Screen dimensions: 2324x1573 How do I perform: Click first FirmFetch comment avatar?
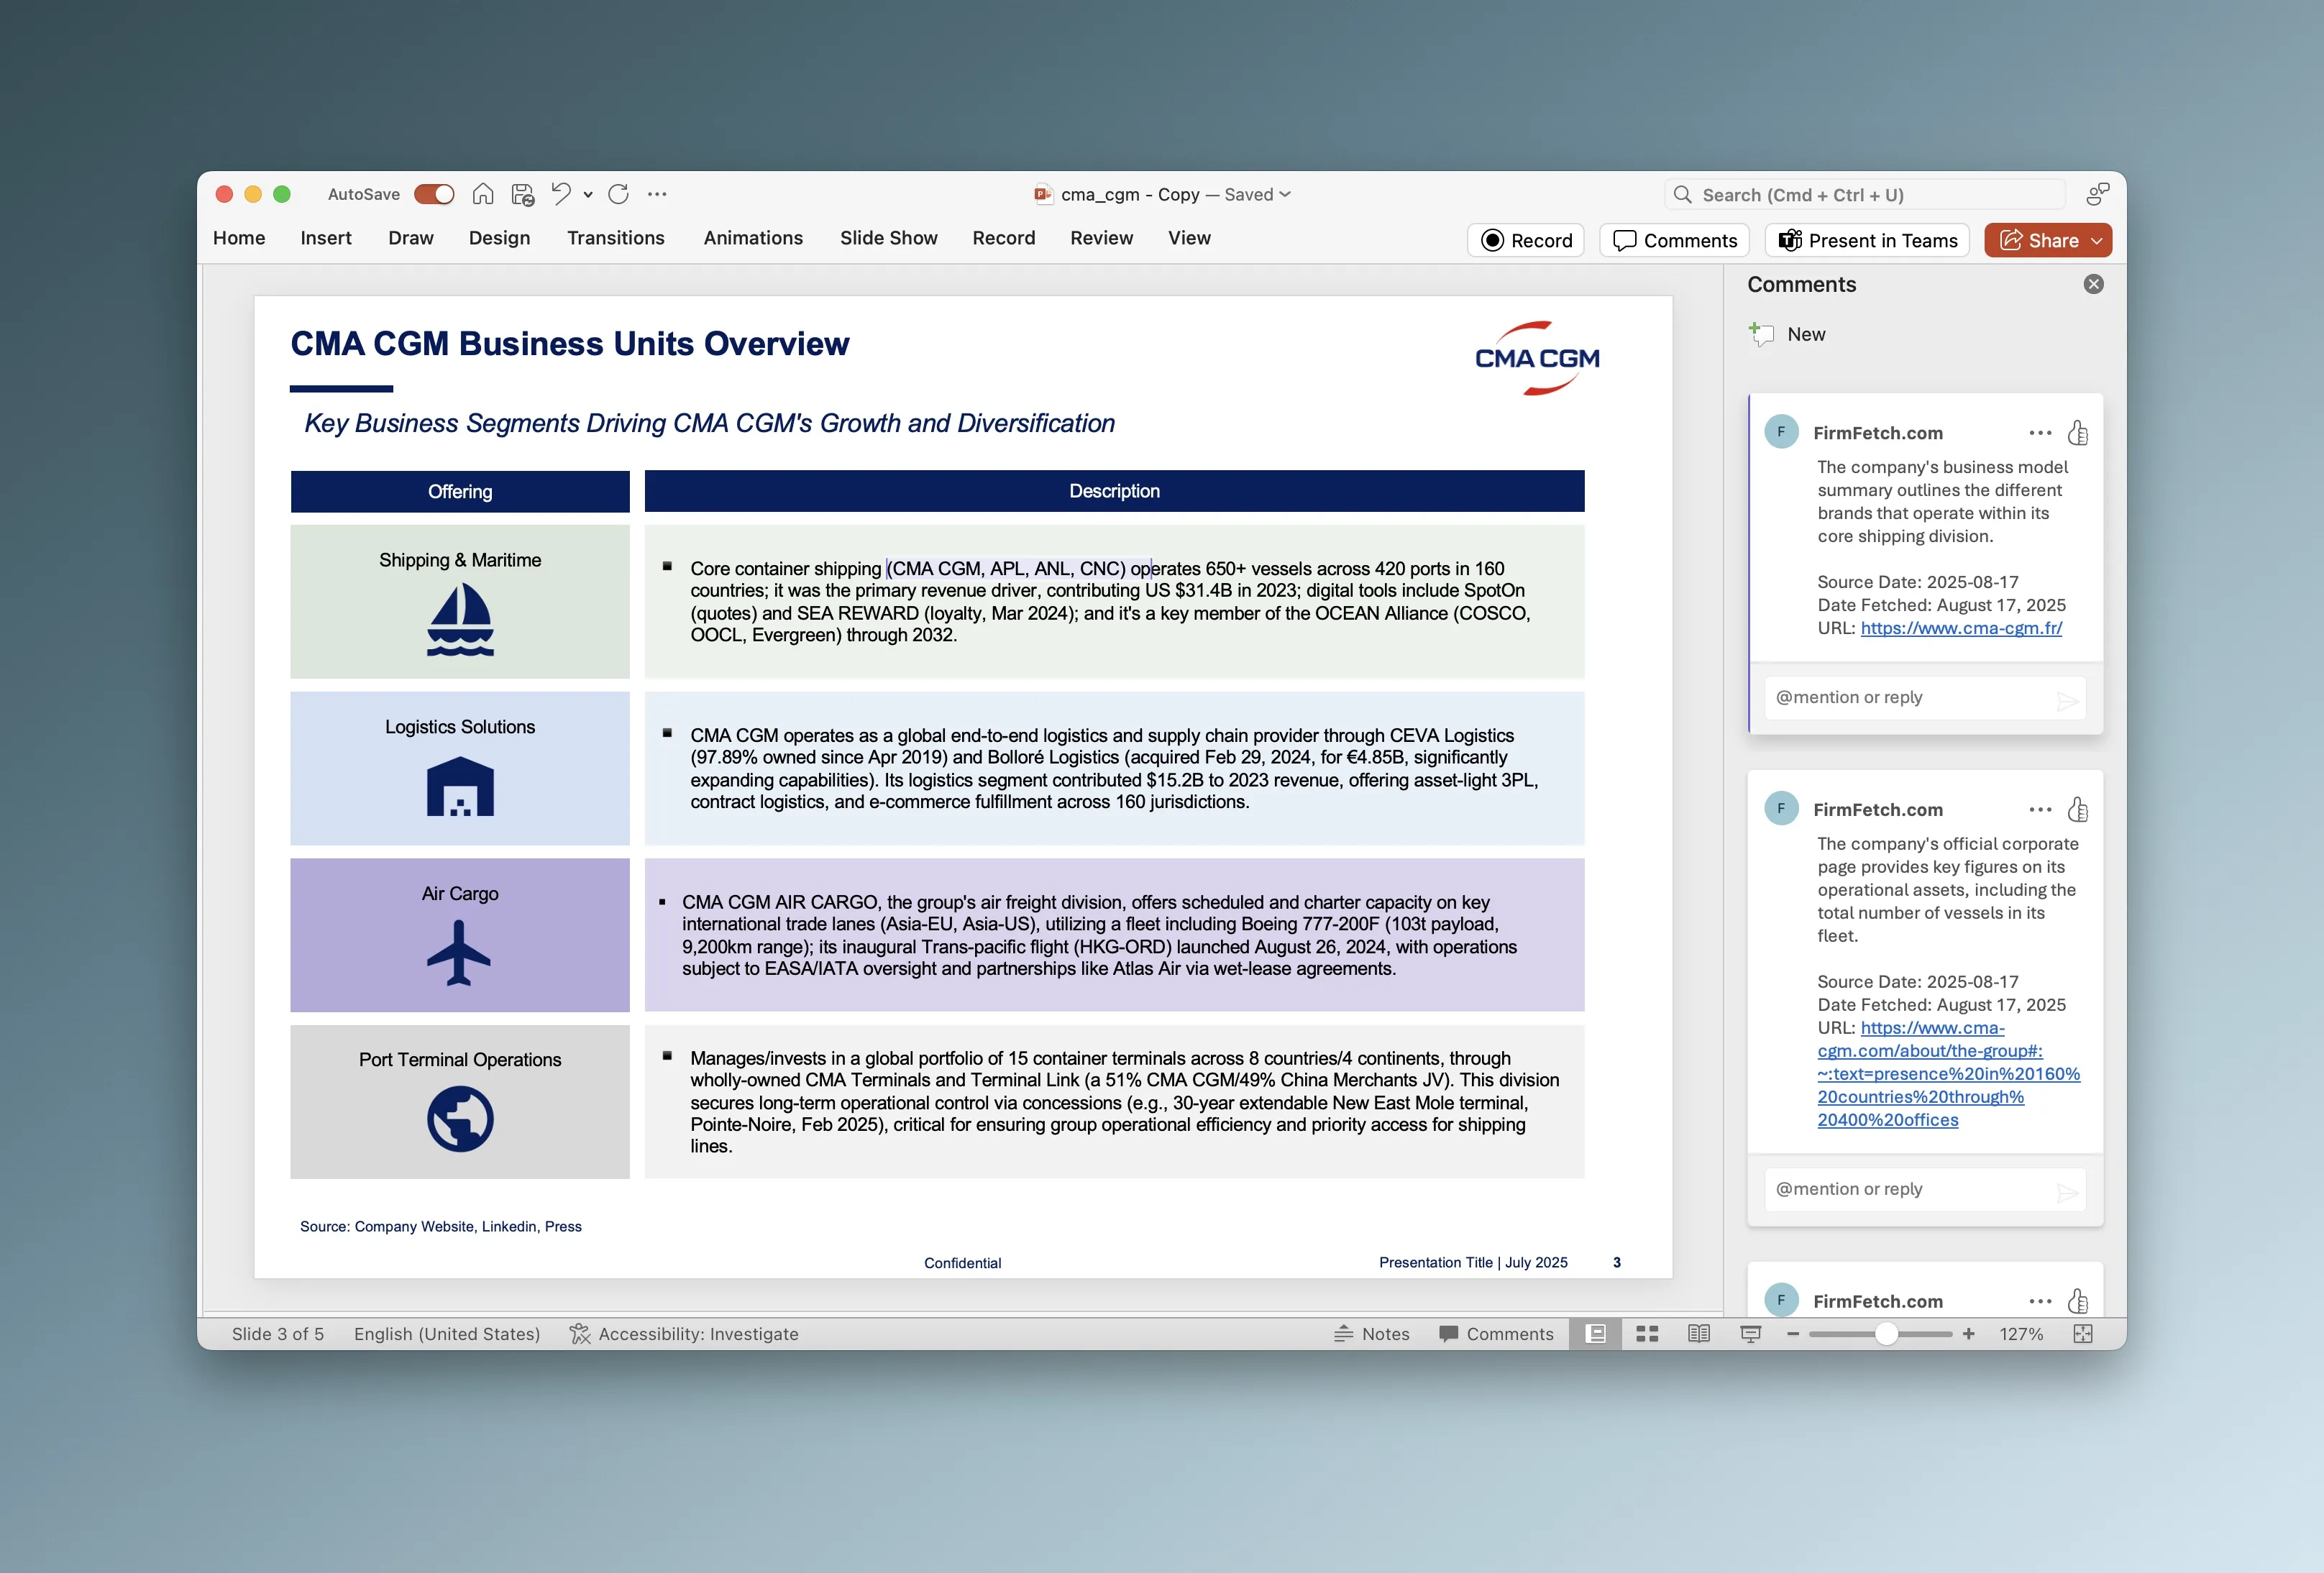pos(1781,432)
